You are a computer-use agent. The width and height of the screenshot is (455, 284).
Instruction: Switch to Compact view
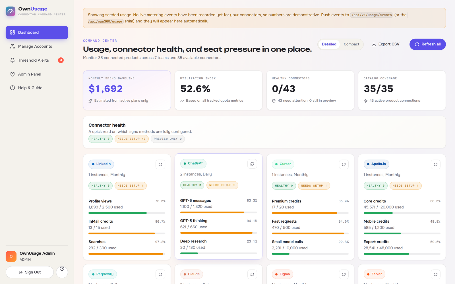[351, 44]
